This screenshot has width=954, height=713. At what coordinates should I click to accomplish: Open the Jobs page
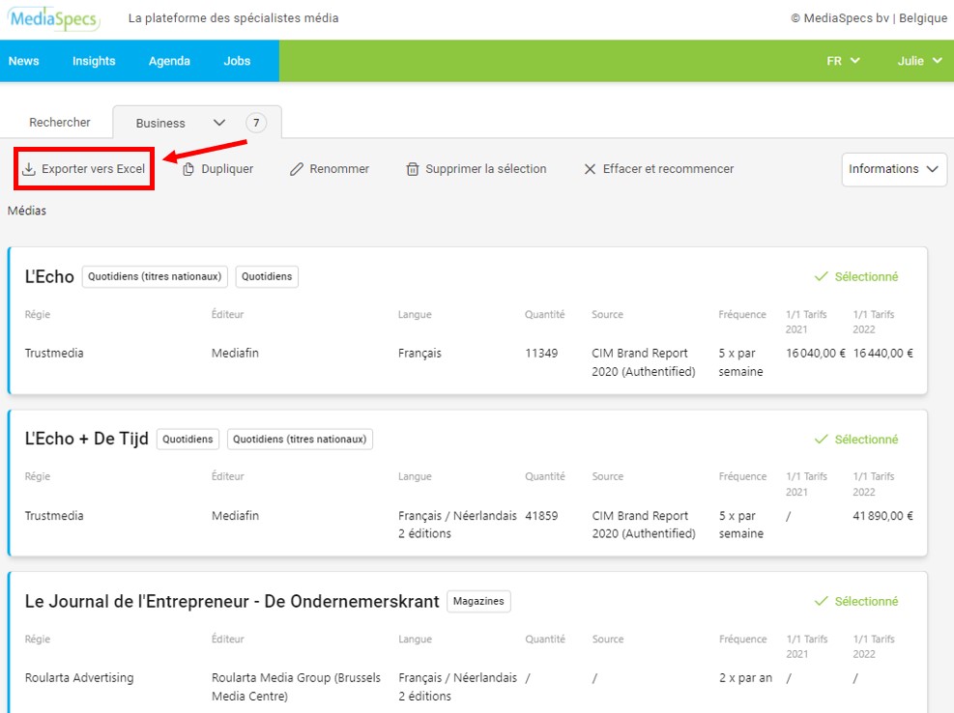237,61
